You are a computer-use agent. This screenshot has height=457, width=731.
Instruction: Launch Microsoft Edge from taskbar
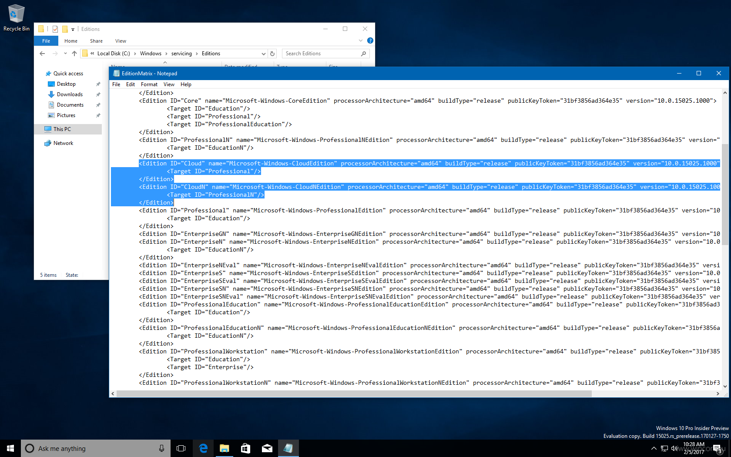coord(203,448)
